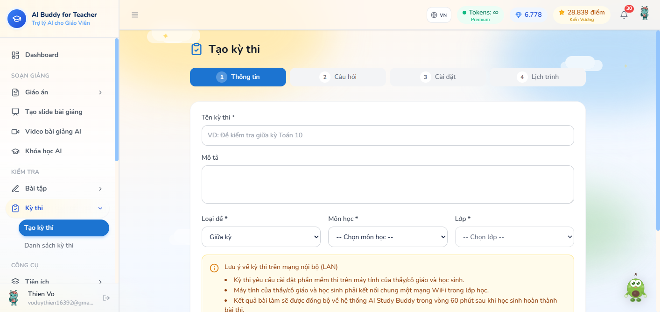660x312 pixels.
Task: Expand the Giáo án submenu chevron
Action: pos(100,92)
